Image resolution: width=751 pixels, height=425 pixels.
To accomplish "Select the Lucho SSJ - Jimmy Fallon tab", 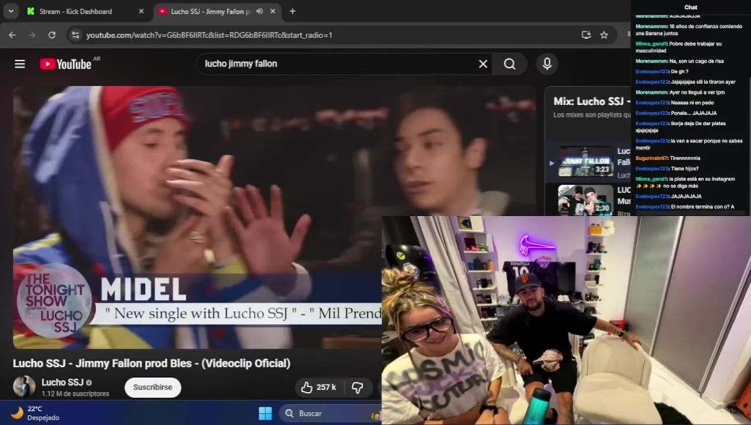I will (x=211, y=11).
